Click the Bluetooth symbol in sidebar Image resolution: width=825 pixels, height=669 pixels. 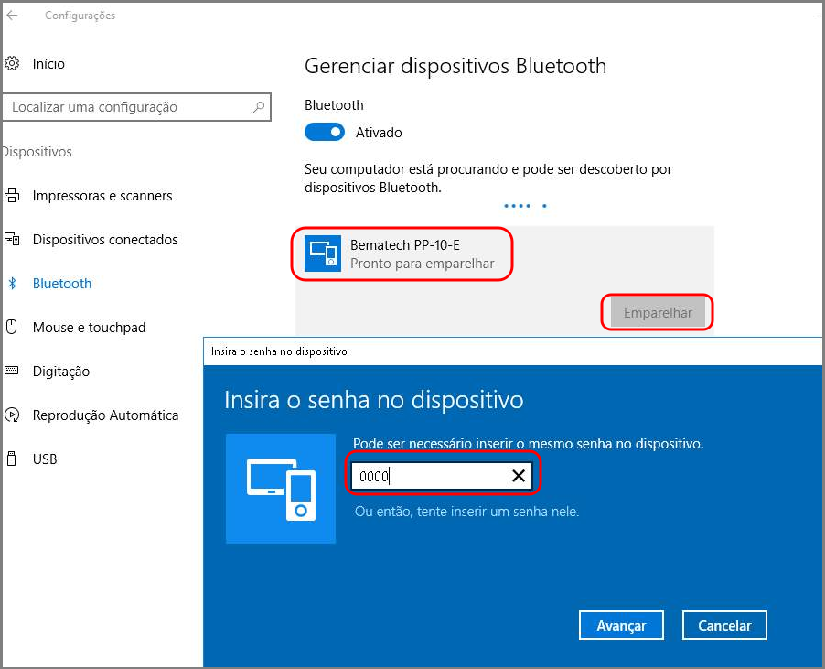coord(12,284)
